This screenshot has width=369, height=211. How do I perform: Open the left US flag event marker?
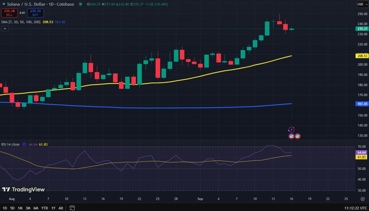291,136
